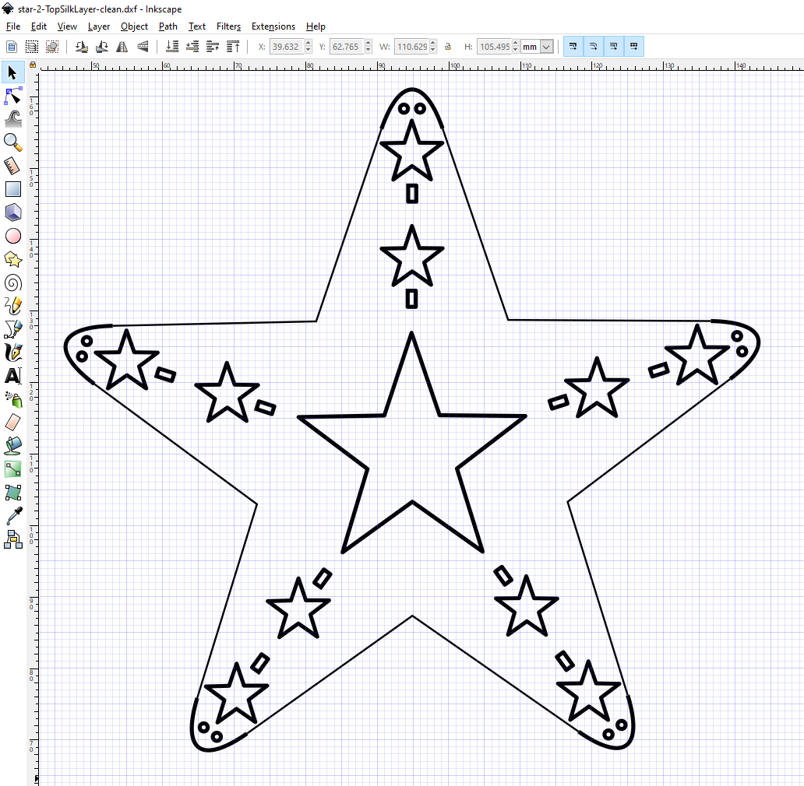The width and height of the screenshot is (804, 786).
Task: Activate the Tweak tool
Action: pos(12,118)
